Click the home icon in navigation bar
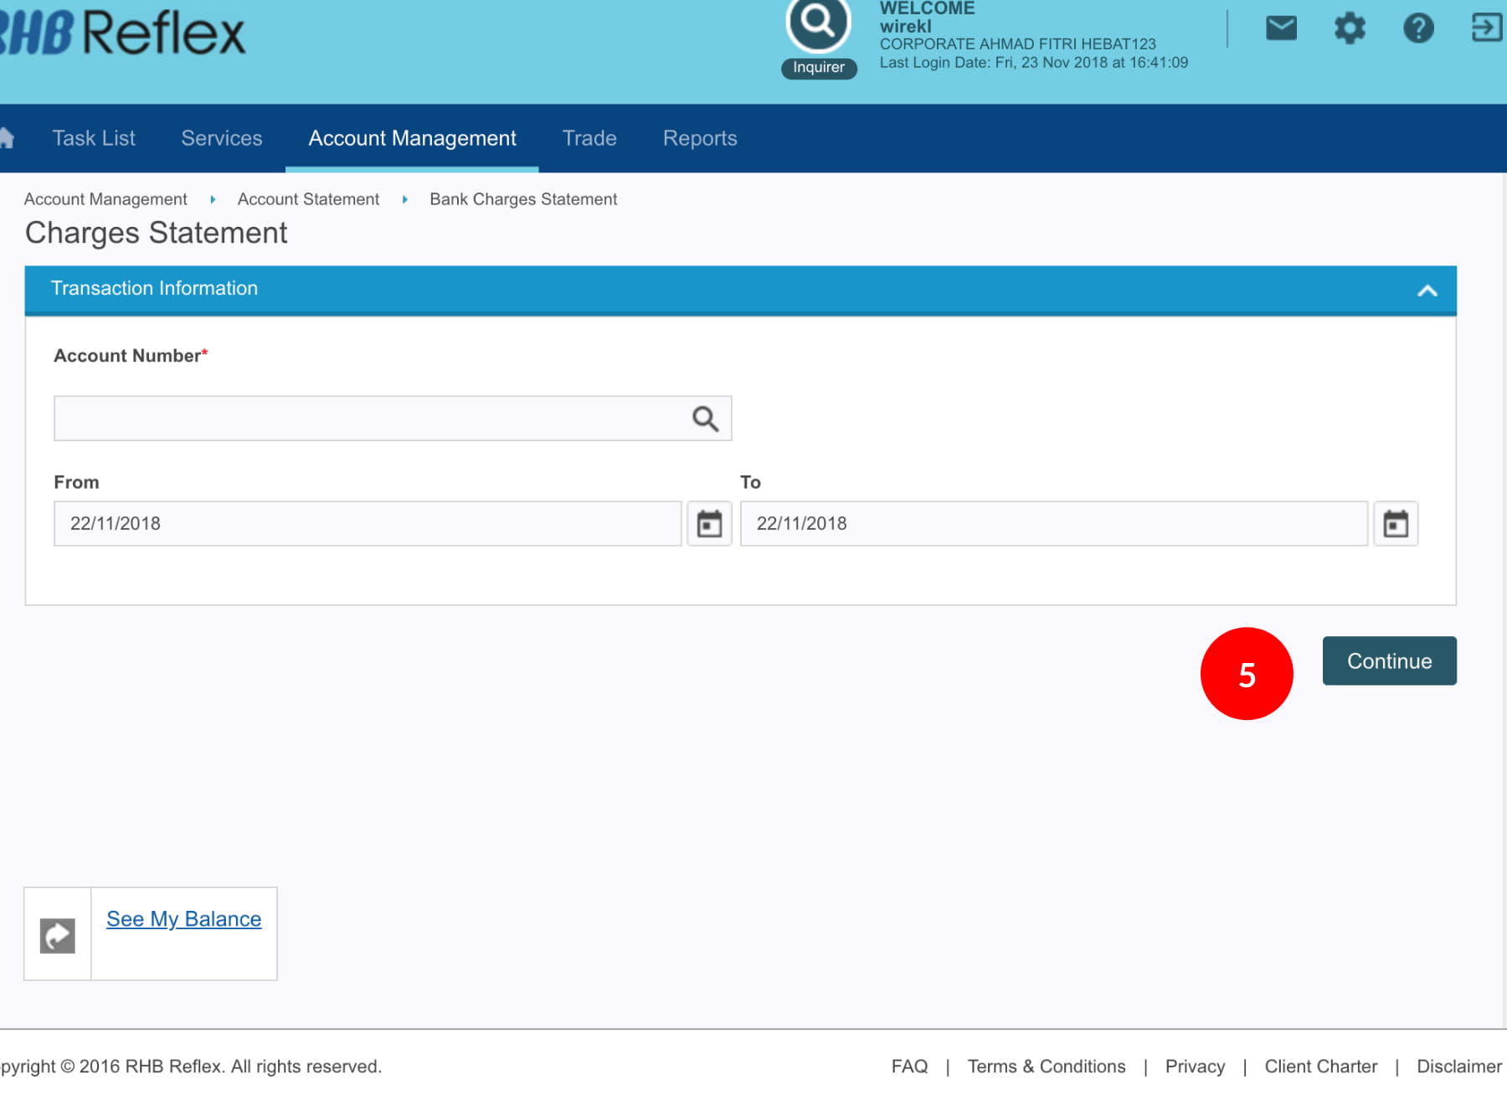The width and height of the screenshot is (1507, 1105). 7,138
